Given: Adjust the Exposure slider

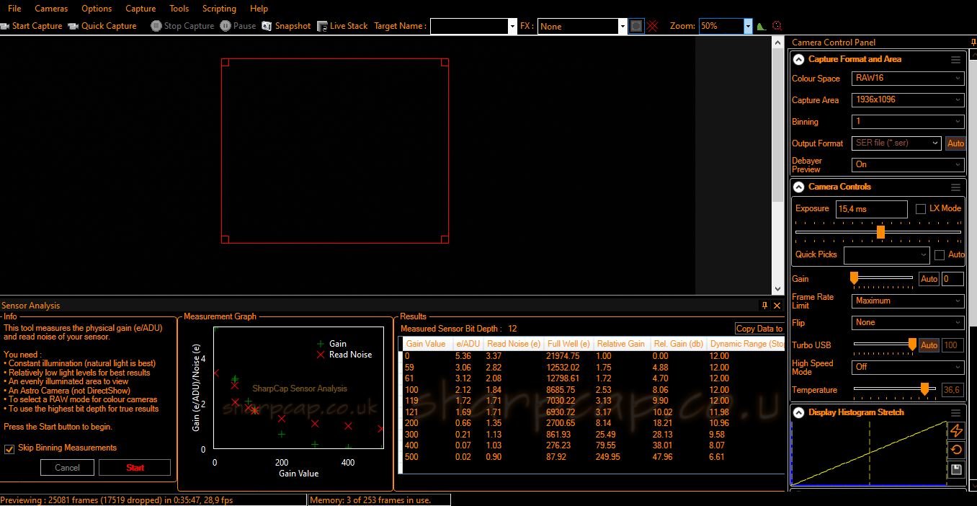Looking at the screenshot, I should [x=880, y=232].
